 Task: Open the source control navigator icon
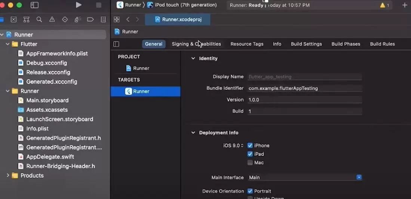pyautogui.click(x=13, y=20)
